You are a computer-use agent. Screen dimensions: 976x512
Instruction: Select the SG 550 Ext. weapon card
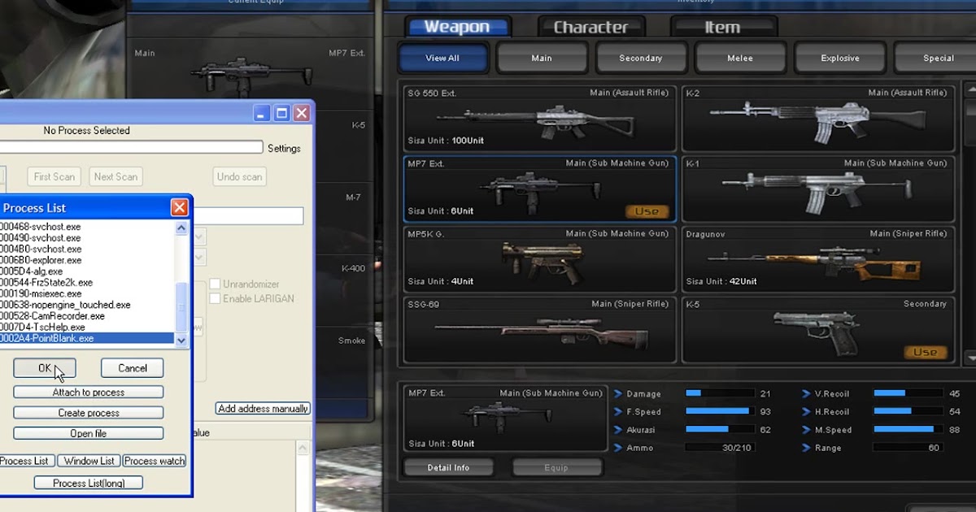pyautogui.click(x=539, y=119)
